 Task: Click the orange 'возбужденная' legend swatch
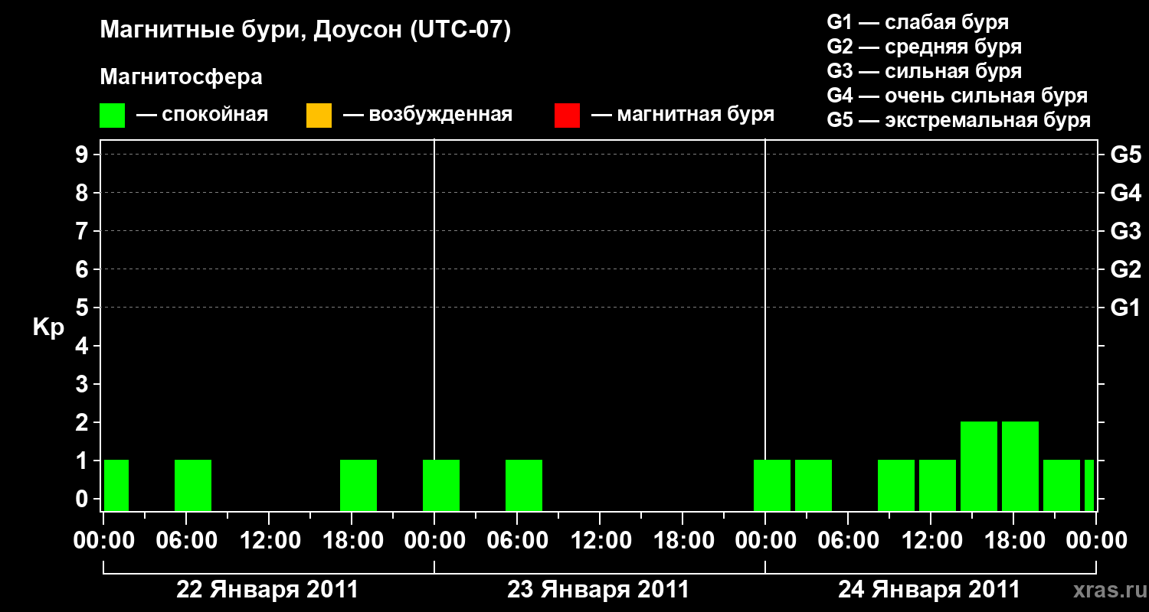pos(319,116)
